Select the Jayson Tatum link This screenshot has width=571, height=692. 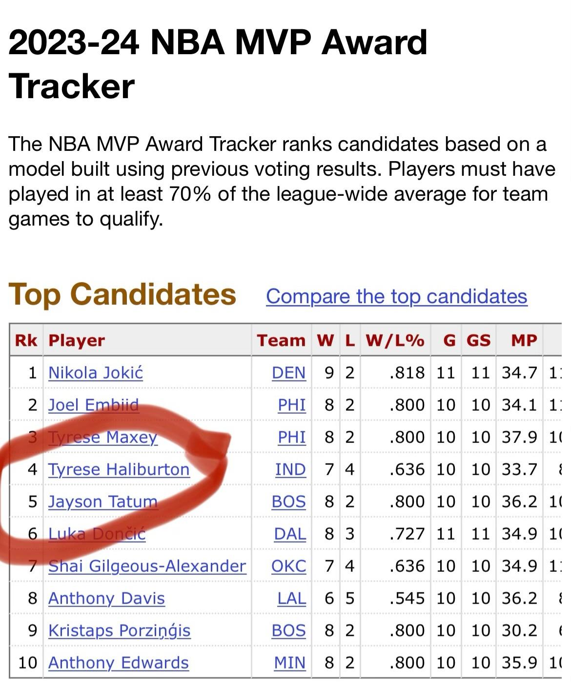pos(102,502)
